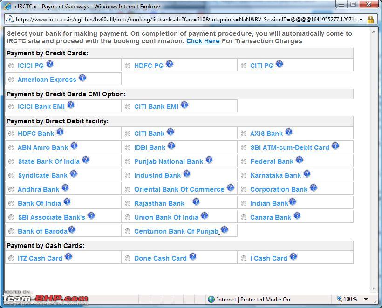
Task: Show help for Corporation Bank
Action: pyautogui.click(x=314, y=187)
